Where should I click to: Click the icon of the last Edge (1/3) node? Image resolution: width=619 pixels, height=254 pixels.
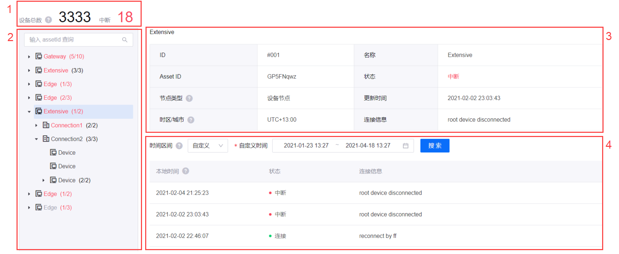(39, 208)
